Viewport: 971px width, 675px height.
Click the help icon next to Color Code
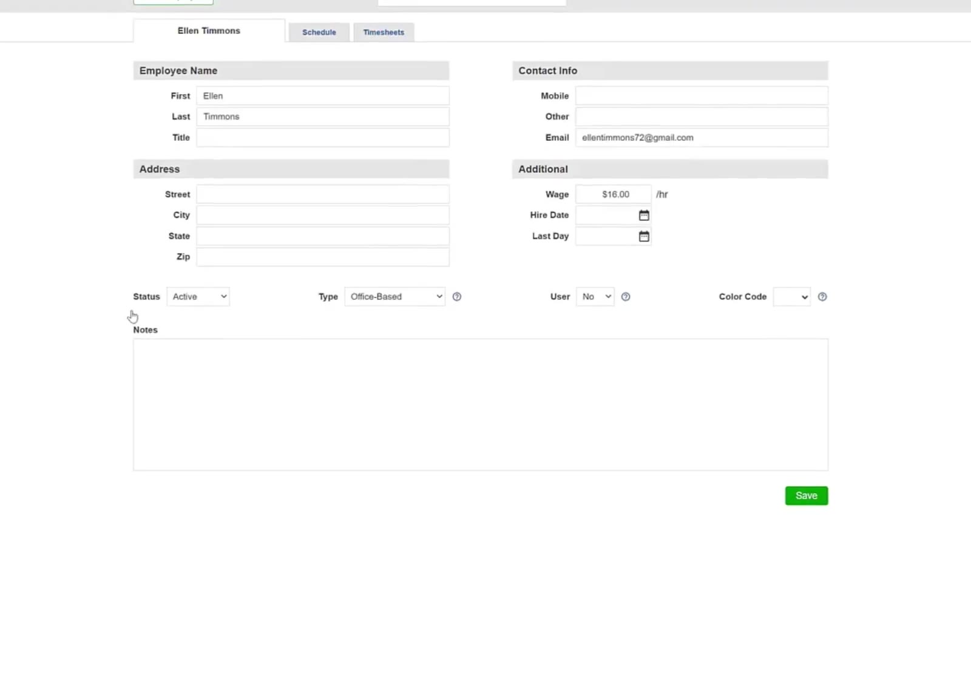click(822, 297)
